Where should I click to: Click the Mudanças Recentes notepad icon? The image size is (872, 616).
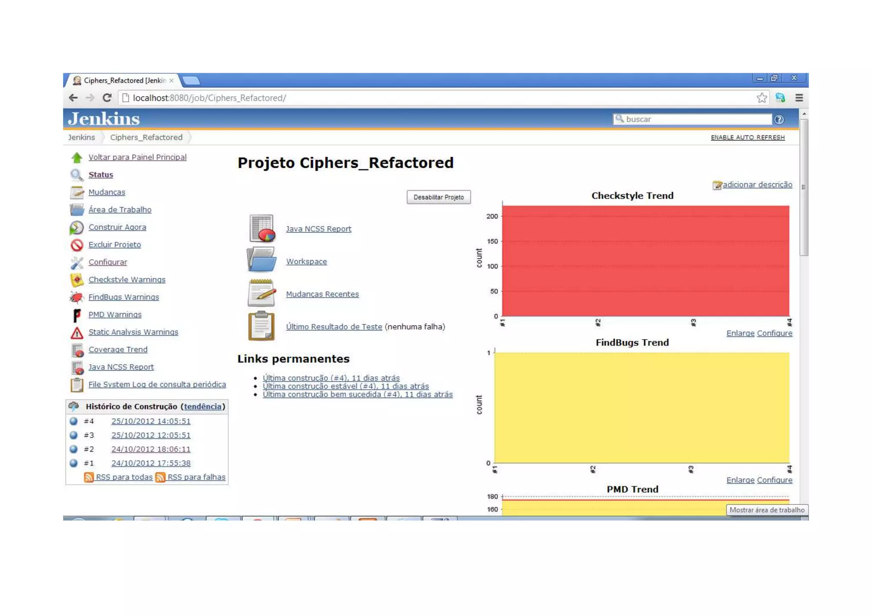point(261,293)
